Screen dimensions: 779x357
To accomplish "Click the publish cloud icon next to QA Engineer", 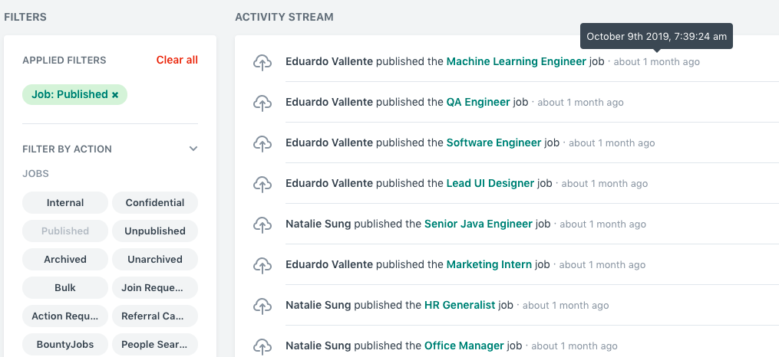I will tap(262, 103).
